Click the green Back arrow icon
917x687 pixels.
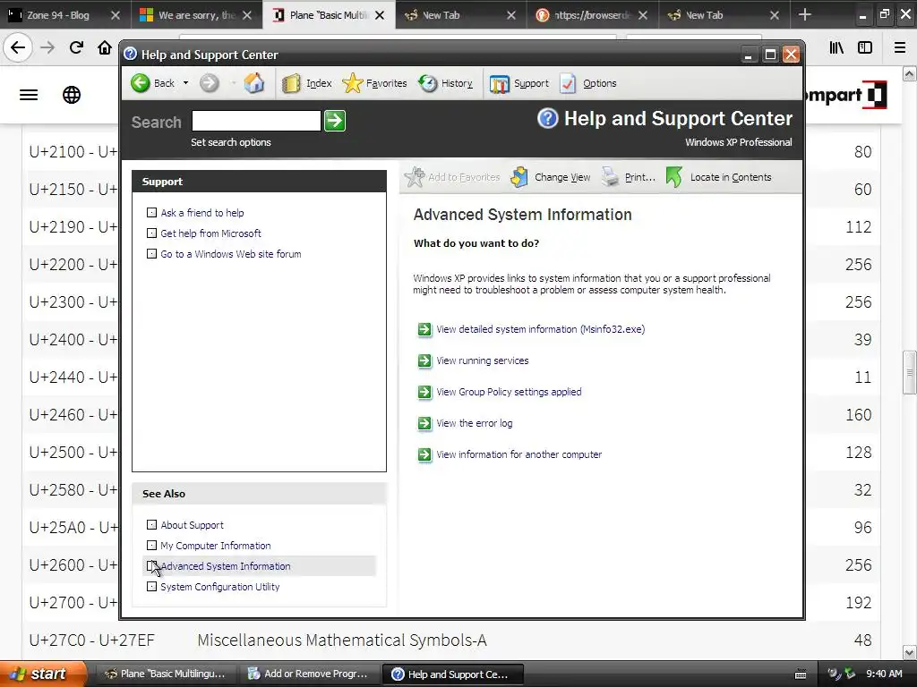141,83
